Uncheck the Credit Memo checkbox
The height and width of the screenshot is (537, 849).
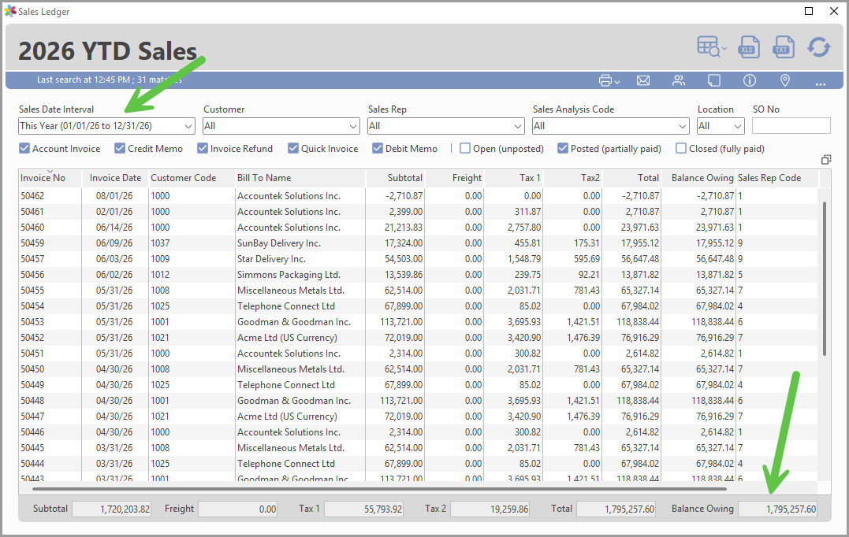(x=120, y=148)
